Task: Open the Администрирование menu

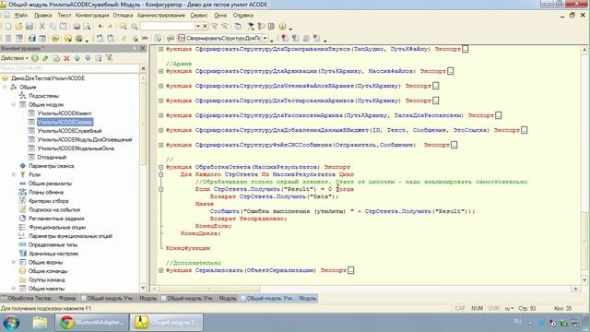Action: (161, 16)
